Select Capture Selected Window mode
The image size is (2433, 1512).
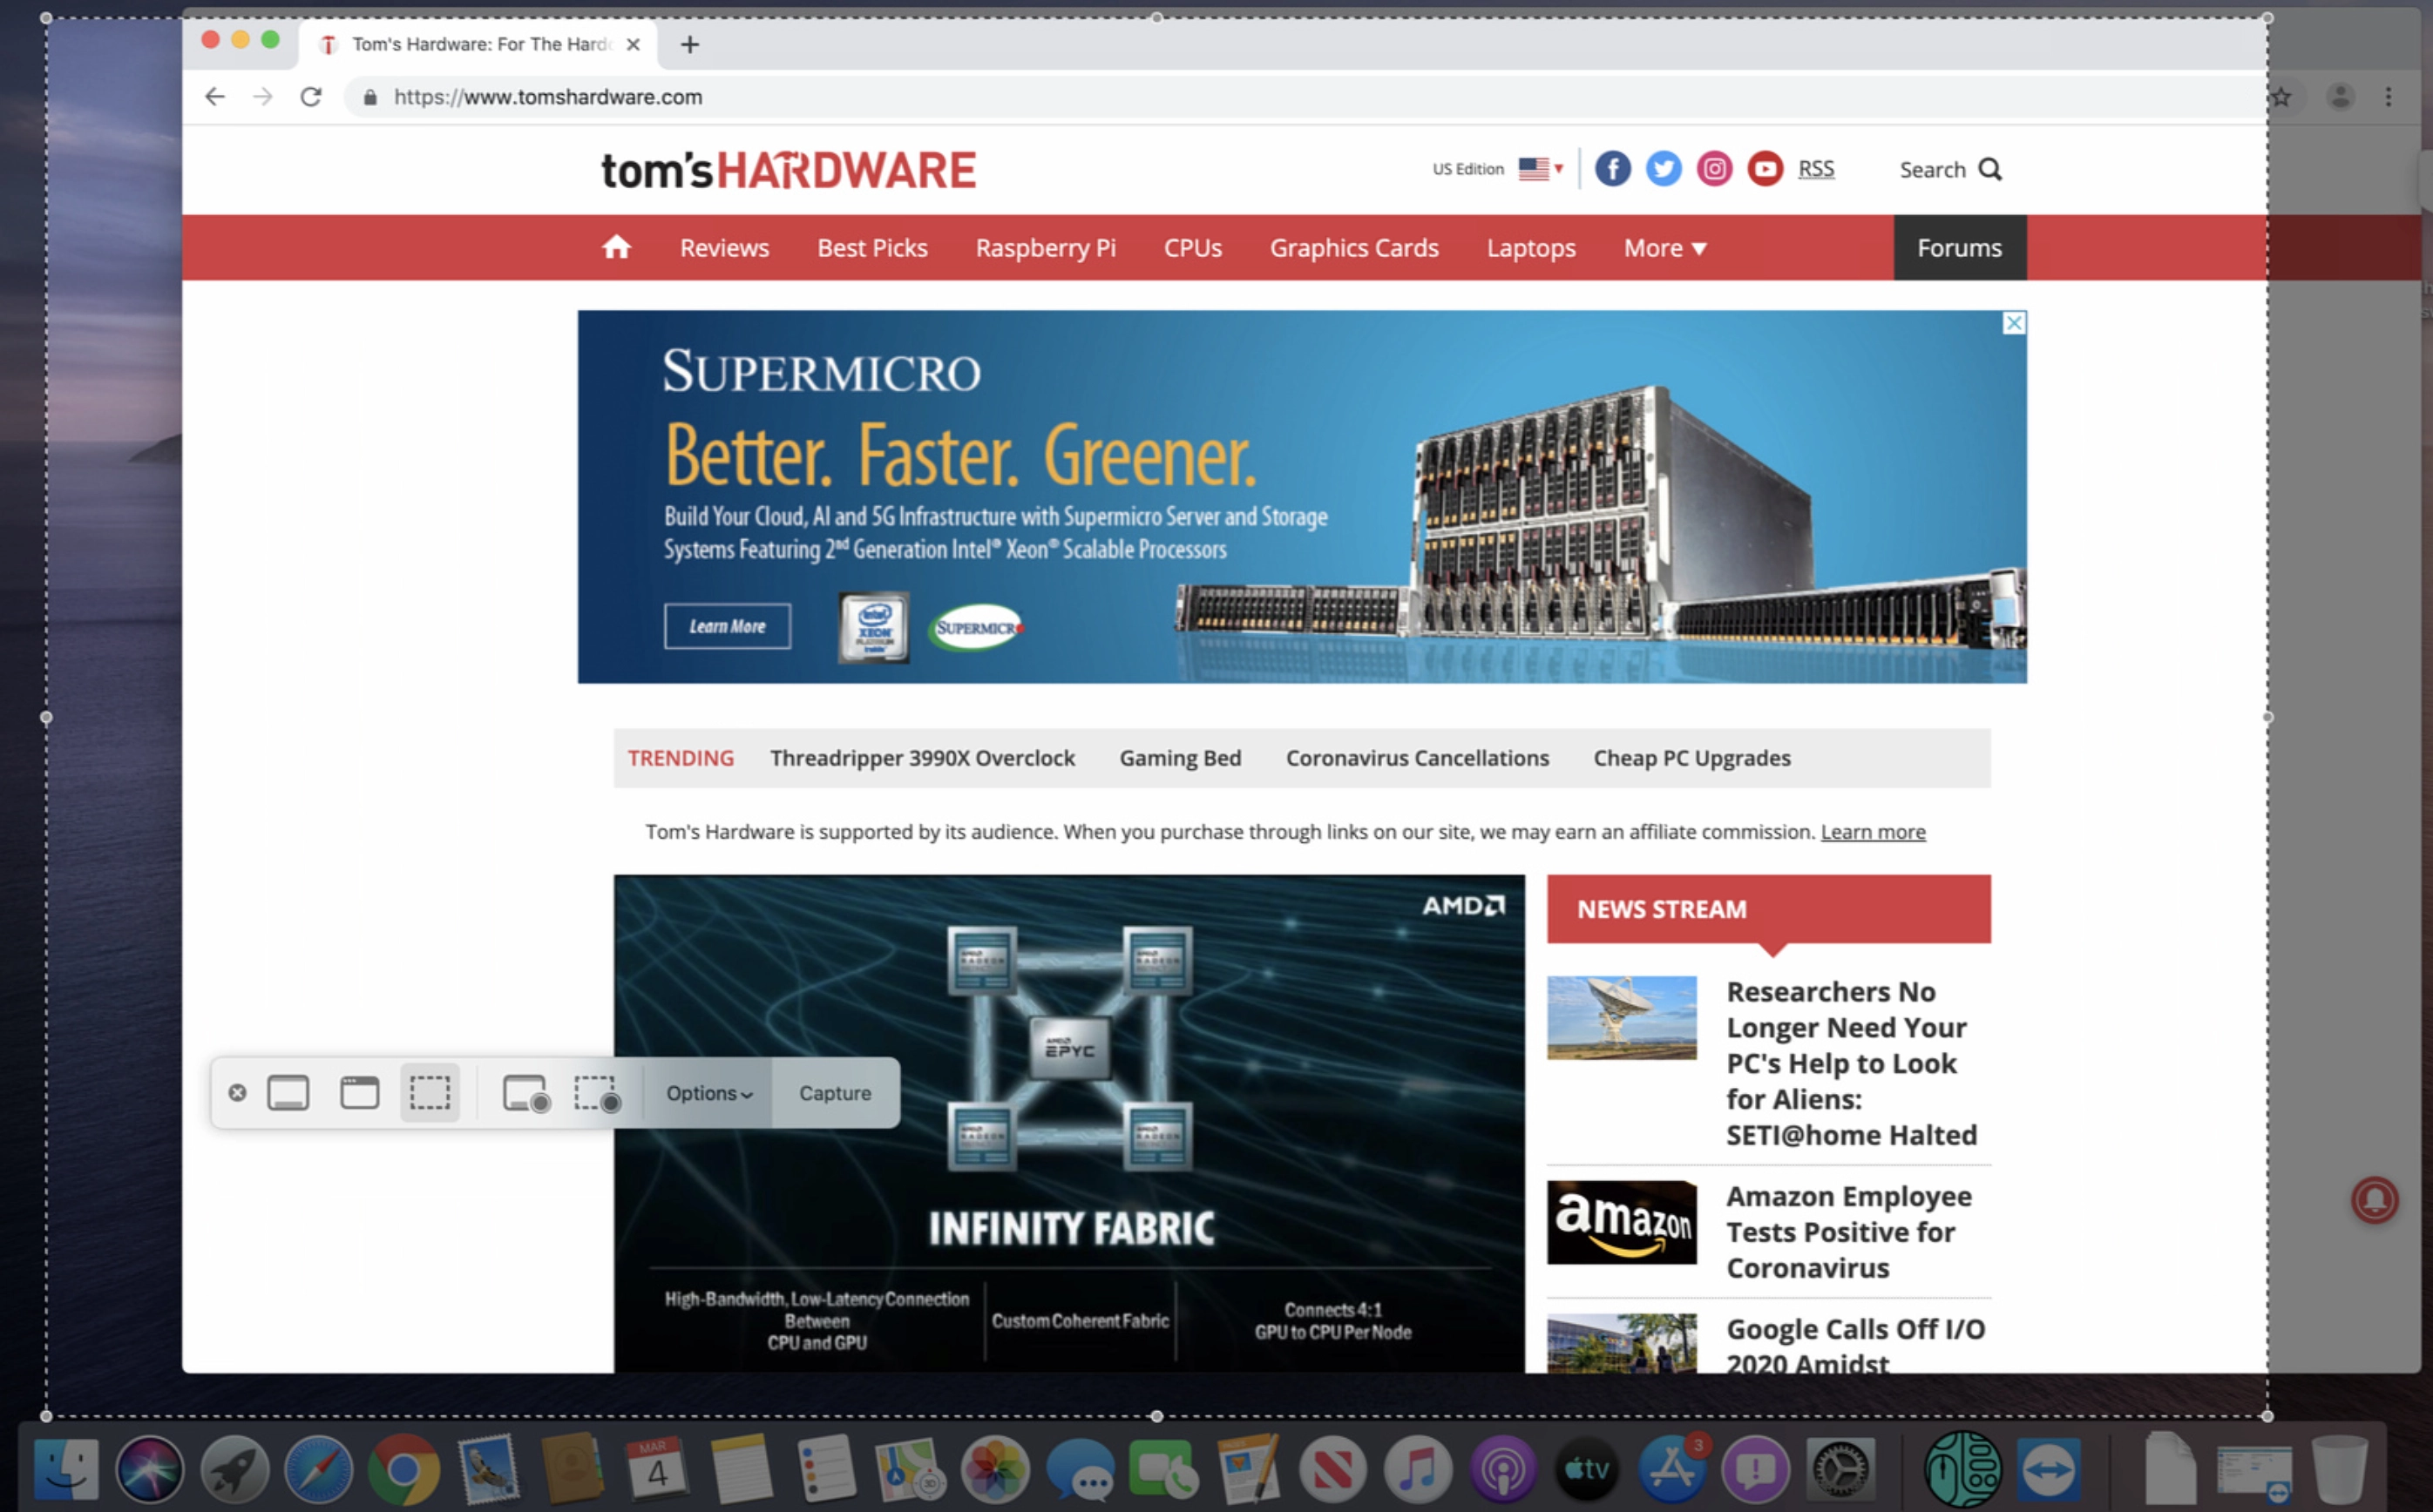359,1093
